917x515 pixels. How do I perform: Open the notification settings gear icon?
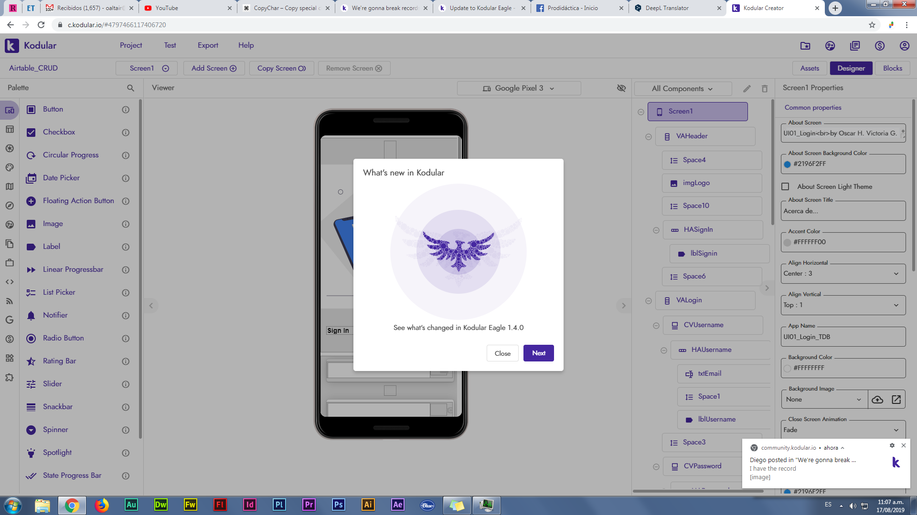point(892,445)
